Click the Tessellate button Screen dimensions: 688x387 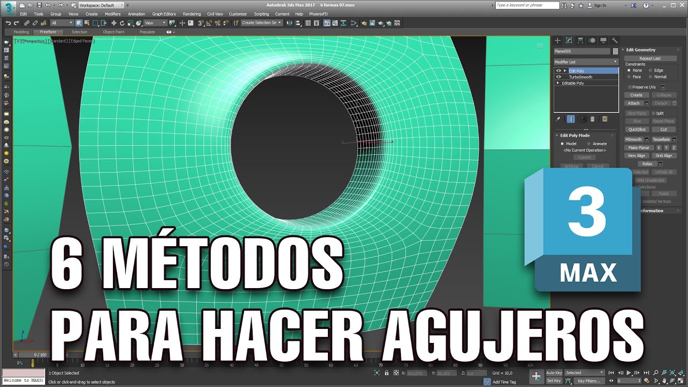click(x=661, y=139)
